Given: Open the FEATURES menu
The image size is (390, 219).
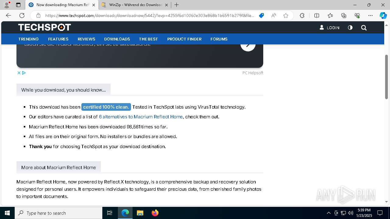Looking at the screenshot, I should tap(58, 39).
